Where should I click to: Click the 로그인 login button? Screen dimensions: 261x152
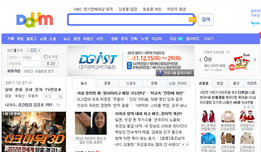click(x=51, y=63)
